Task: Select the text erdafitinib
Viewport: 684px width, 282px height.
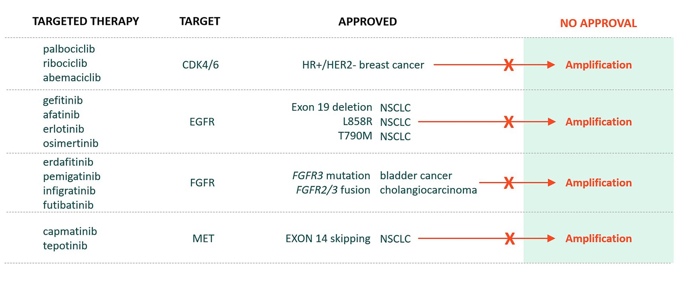Action: [68, 162]
